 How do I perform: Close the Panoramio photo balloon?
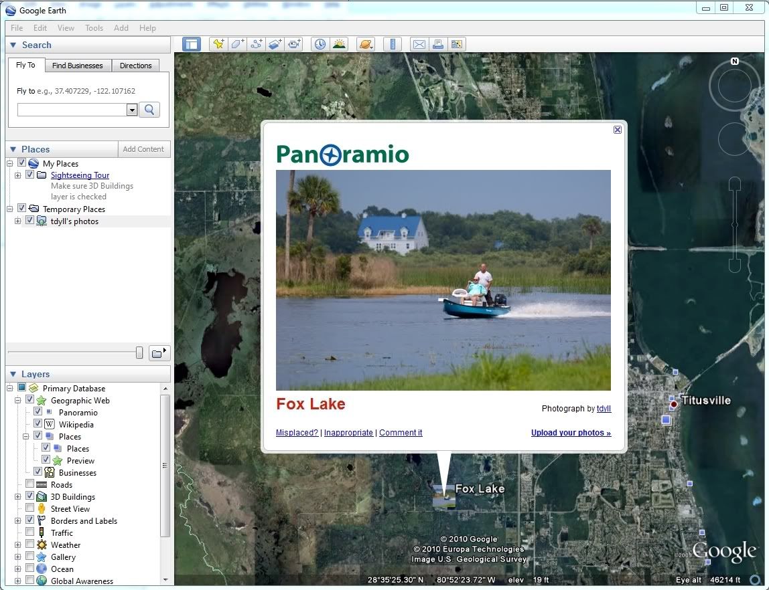[x=618, y=130]
